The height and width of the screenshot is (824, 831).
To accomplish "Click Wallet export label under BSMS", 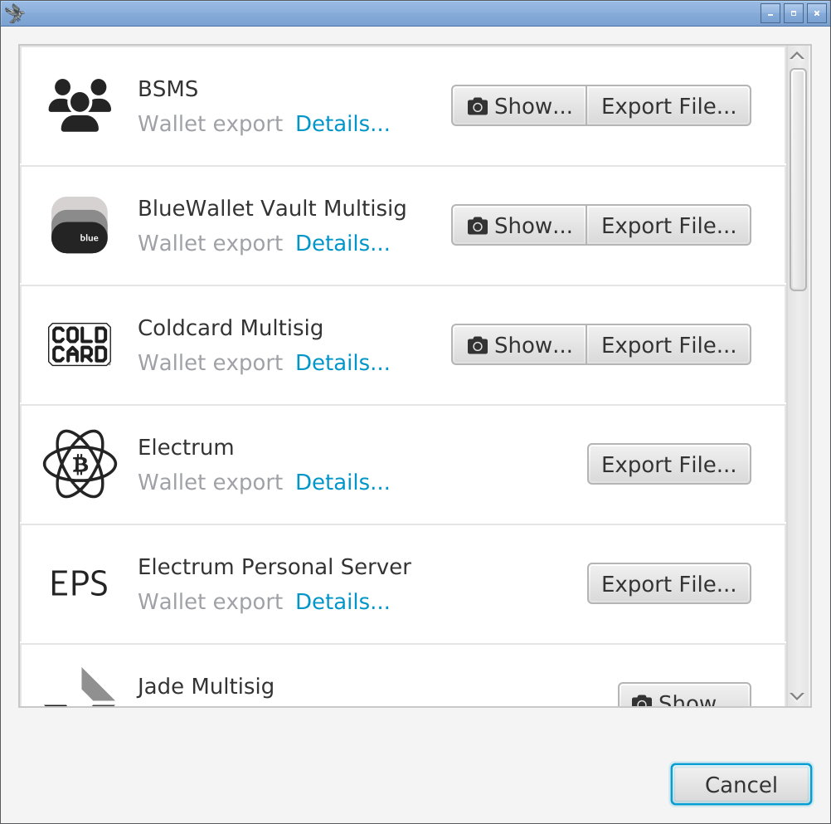I will point(211,124).
